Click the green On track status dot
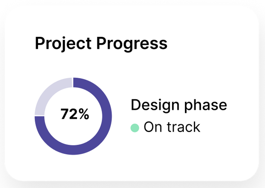The image size is (265, 188). pyautogui.click(x=135, y=128)
